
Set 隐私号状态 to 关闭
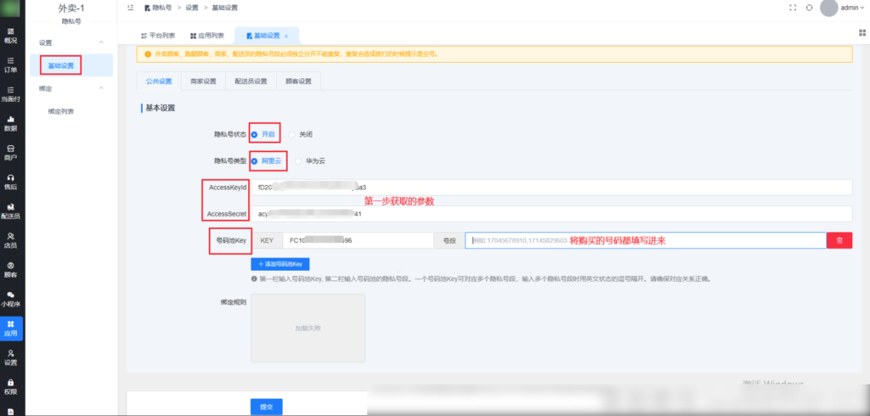[x=301, y=134]
